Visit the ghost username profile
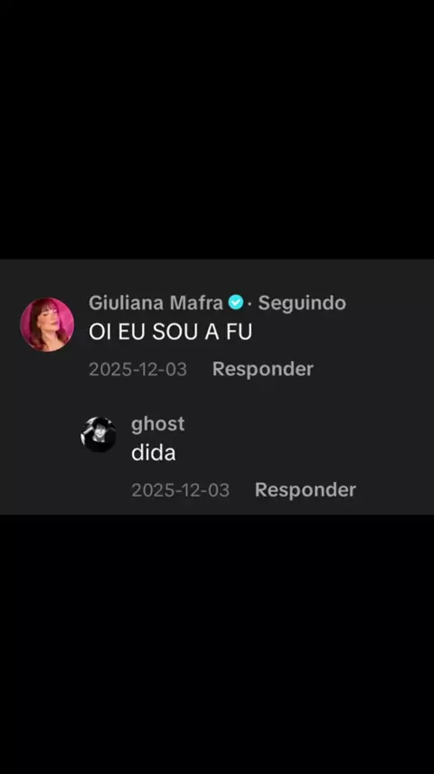 coord(157,424)
